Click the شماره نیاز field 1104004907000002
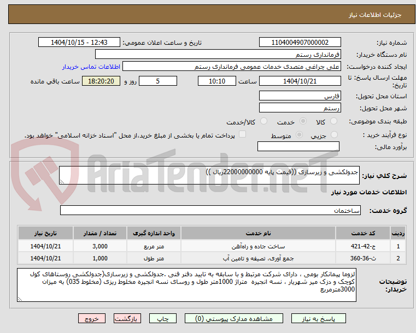Image resolution: width=416 pixels, height=333 pixels. pos(300,43)
